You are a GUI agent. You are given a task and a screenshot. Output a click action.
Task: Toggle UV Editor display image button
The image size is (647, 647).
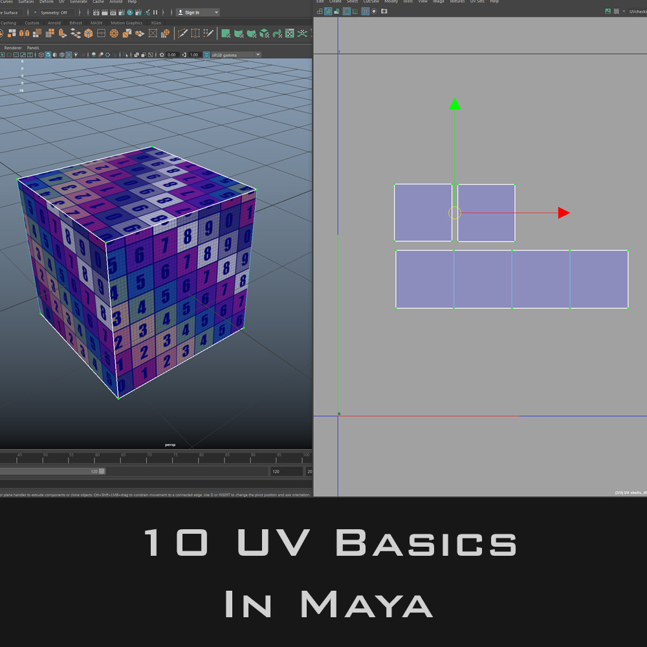click(x=608, y=11)
